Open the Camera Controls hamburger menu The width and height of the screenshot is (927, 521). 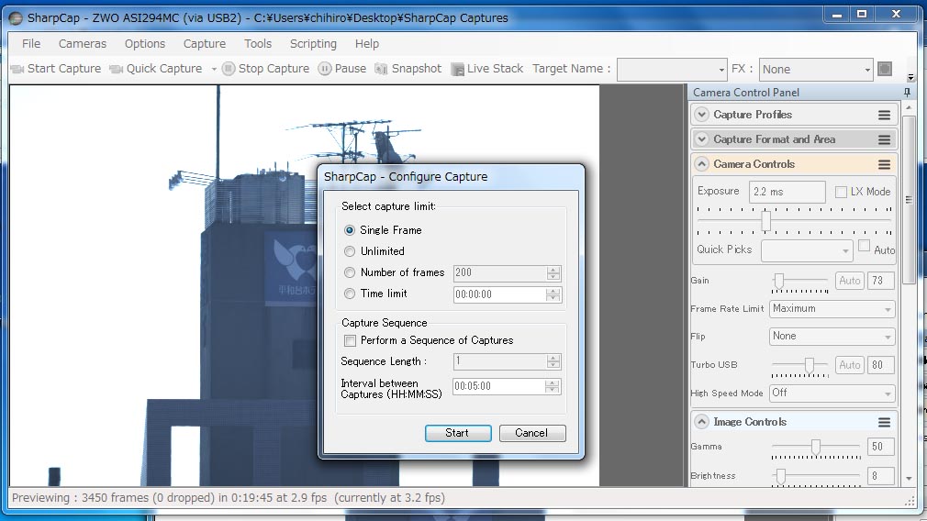click(884, 164)
